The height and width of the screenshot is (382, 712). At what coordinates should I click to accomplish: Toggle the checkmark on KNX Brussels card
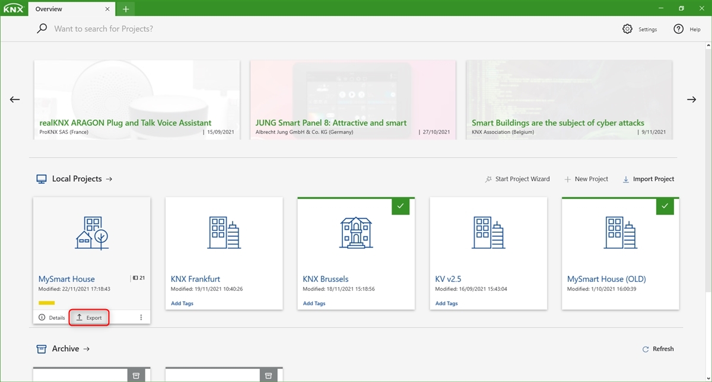pos(401,206)
